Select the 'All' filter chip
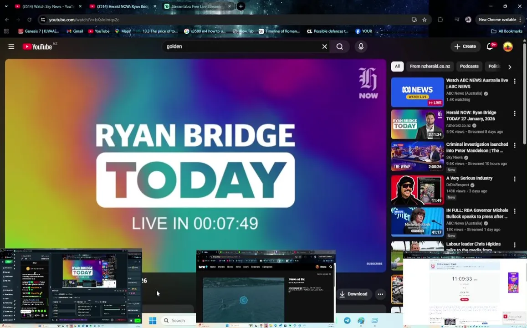 397,66
